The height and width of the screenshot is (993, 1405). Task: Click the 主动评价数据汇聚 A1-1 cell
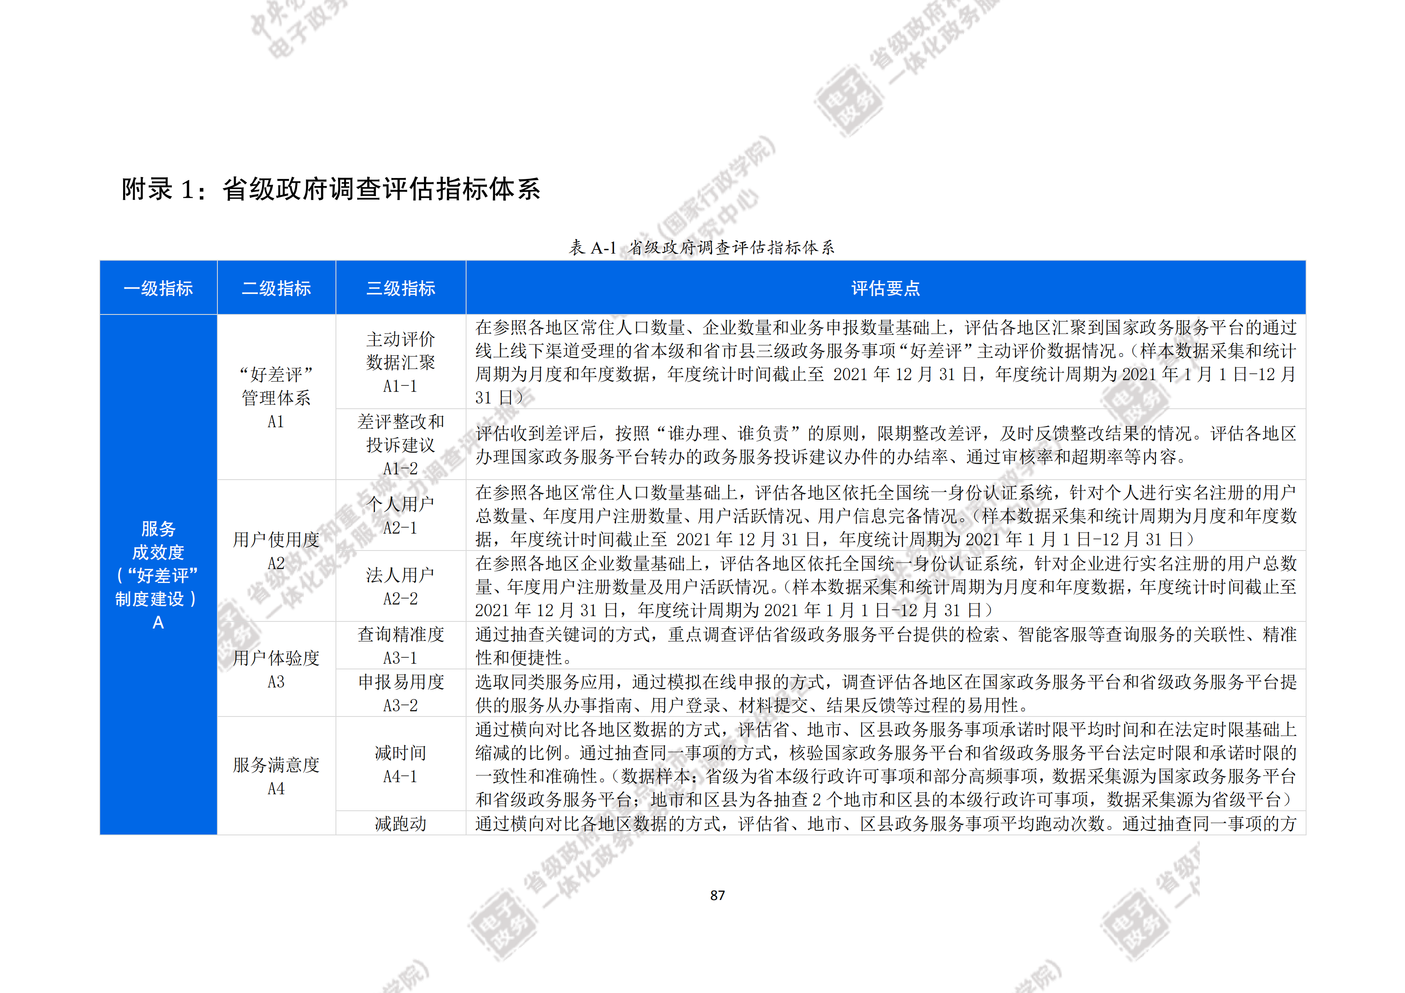(400, 362)
